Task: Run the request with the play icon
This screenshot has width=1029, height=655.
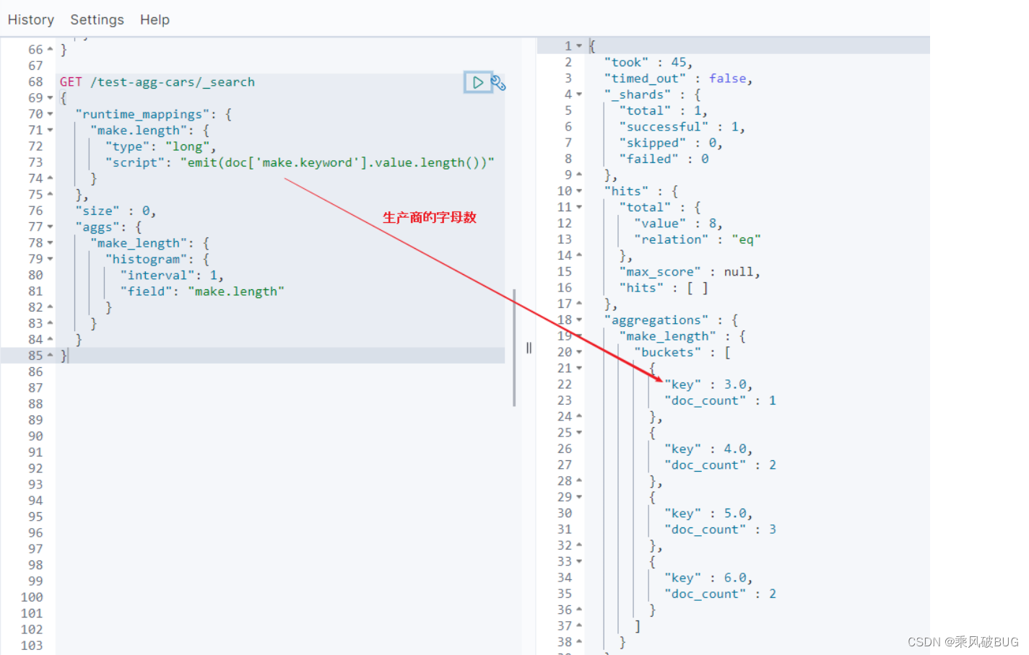Action: click(477, 82)
